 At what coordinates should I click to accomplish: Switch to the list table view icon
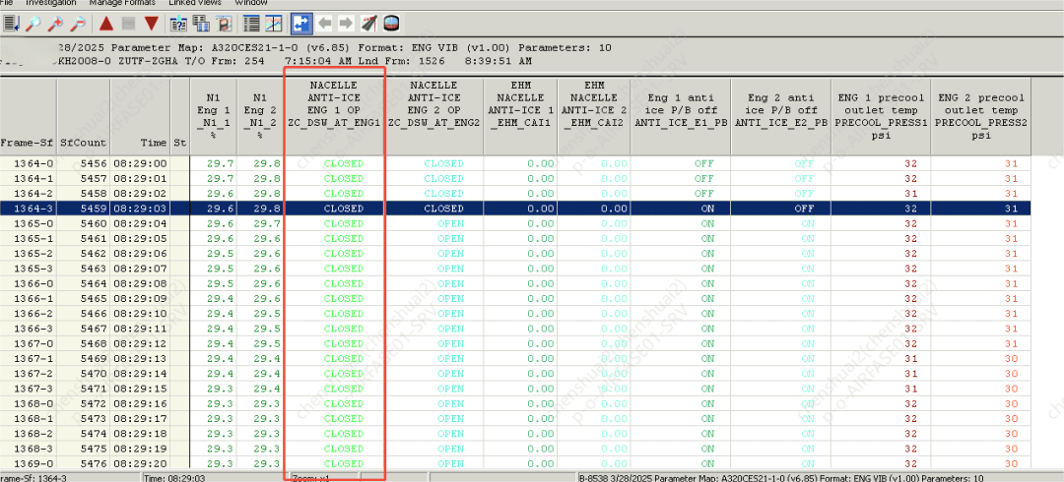pos(251,23)
